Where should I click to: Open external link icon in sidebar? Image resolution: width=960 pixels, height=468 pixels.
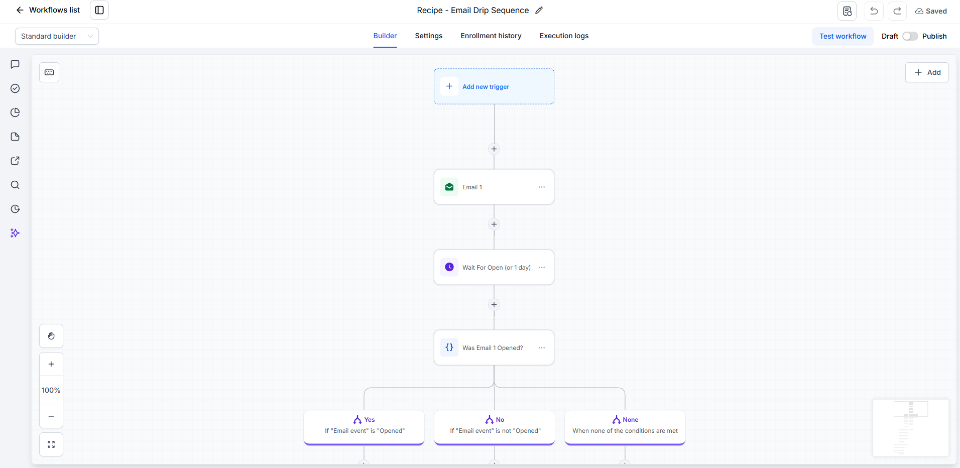15,161
